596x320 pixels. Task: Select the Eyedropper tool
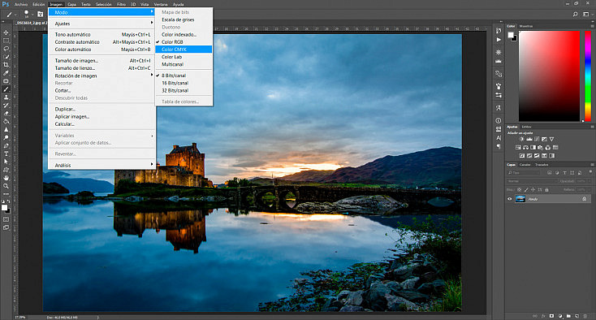click(6, 72)
